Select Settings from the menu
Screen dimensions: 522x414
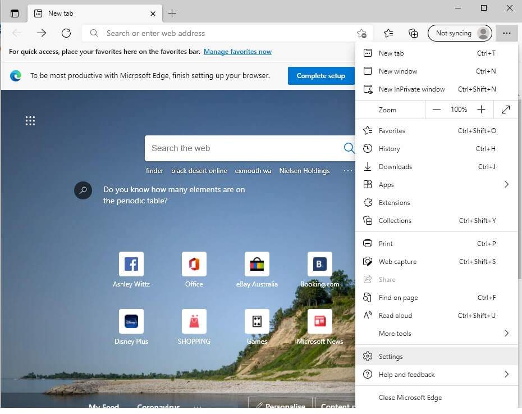click(391, 356)
